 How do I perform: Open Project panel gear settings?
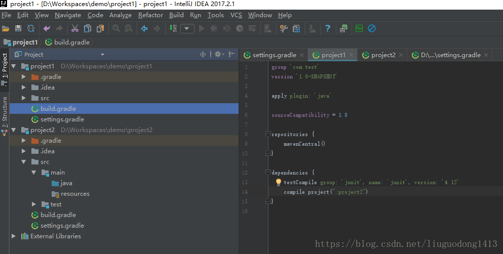pos(219,55)
